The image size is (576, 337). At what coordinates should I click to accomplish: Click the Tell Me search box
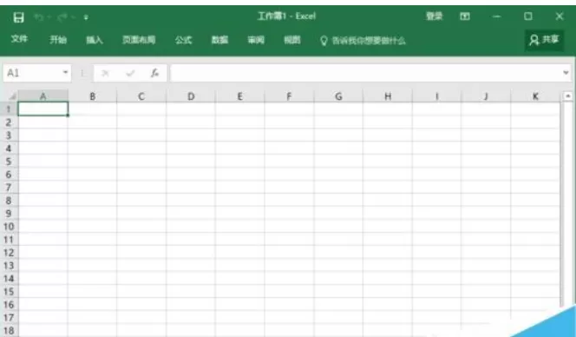tap(363, 41)
